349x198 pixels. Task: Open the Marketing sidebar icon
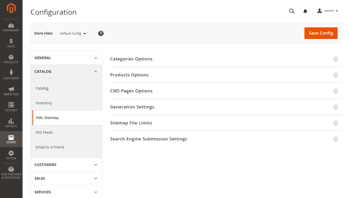point(11,91)
